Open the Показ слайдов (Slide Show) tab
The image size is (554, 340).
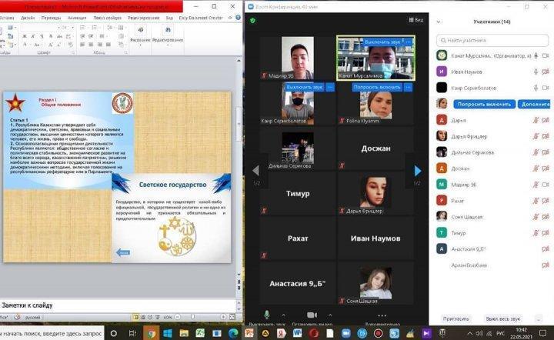(x=107, y=17)
